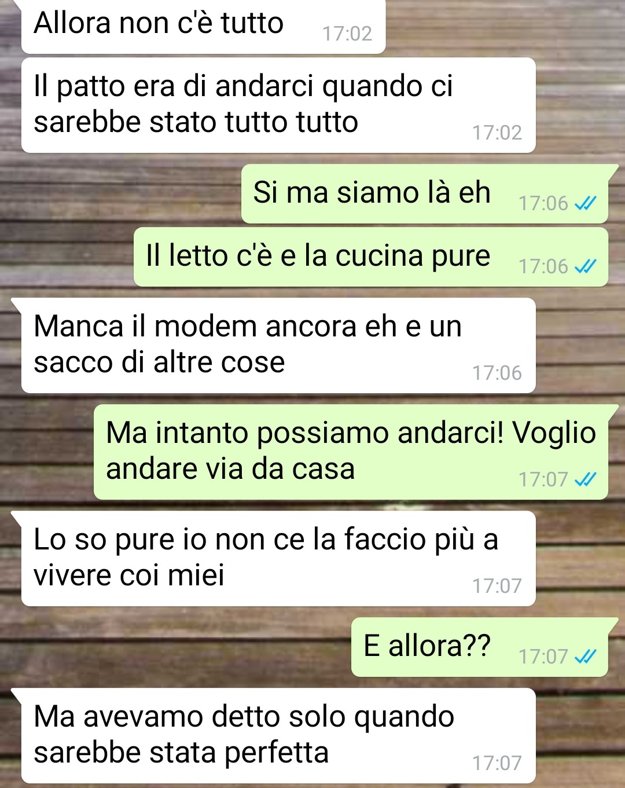
Task: Click the 17:02 timestamp on 'sarebbe stato tutto tutto'
Action: 497,133
